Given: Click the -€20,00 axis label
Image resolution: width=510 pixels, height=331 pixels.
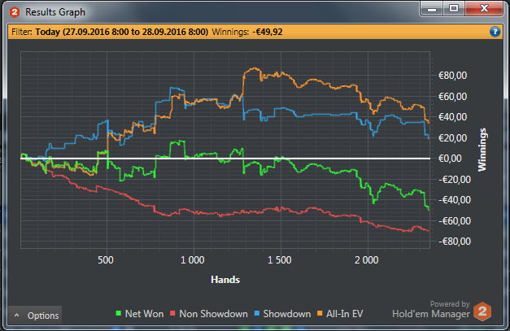Looking at the screenshot, I should pos(455,180).
